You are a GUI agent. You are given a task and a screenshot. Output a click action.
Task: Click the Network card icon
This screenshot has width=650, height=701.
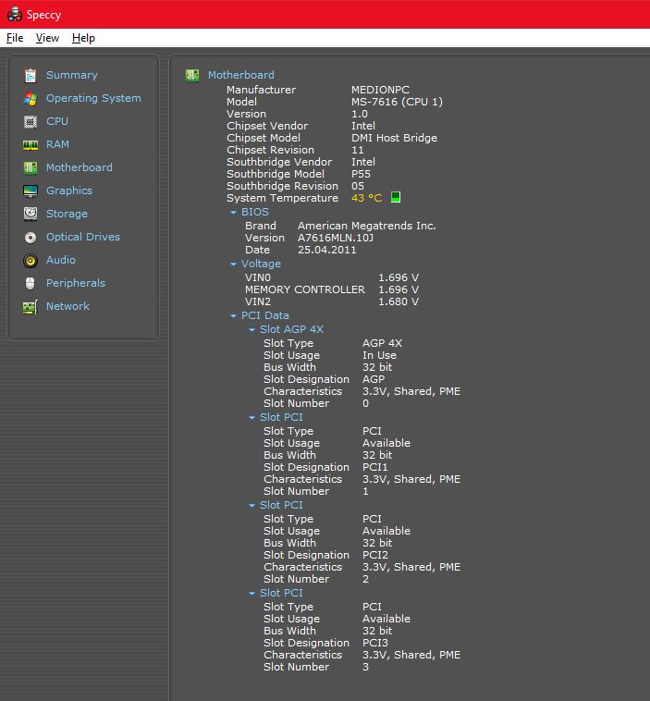(x=31, y=307)
